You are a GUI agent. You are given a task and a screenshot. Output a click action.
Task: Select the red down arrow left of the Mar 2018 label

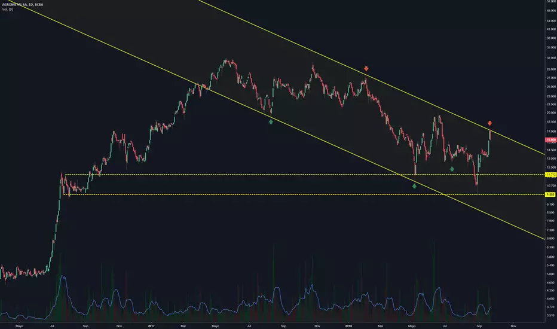(366, 69)
